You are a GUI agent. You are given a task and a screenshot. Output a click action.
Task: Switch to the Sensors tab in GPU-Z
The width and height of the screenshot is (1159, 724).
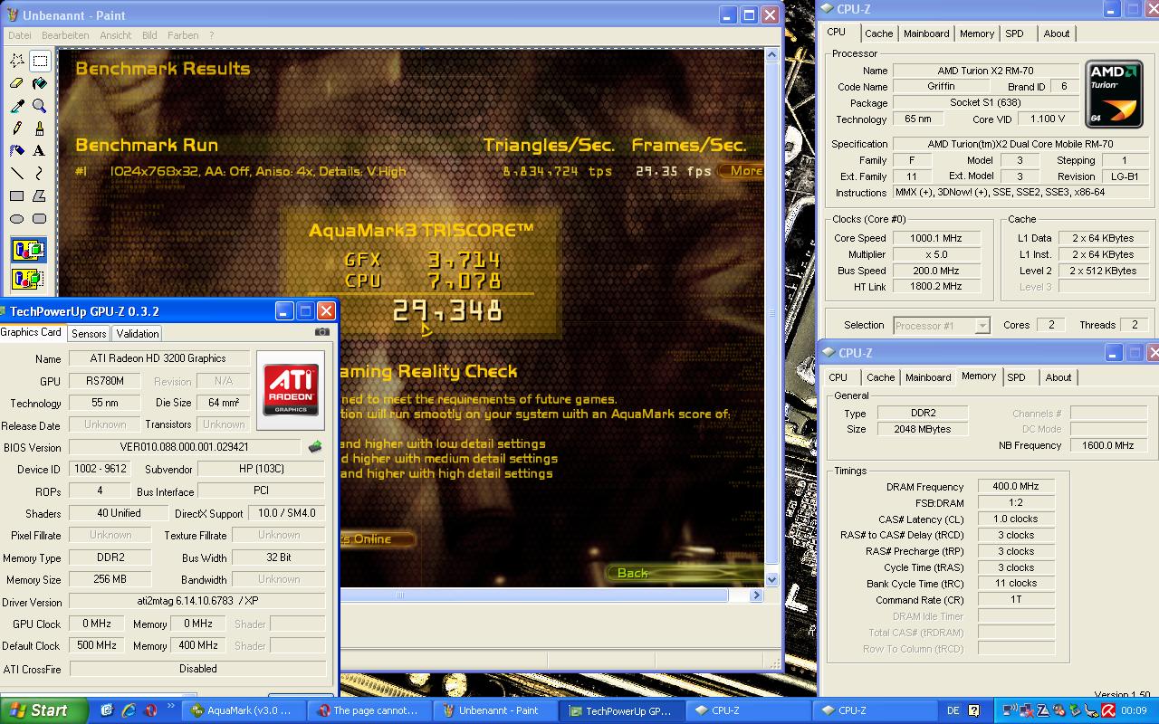coord(90,334)
